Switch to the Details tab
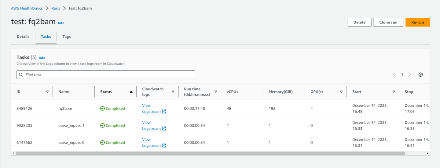Image resolution: width=440 pixels, height=168 pixels. 23,37
